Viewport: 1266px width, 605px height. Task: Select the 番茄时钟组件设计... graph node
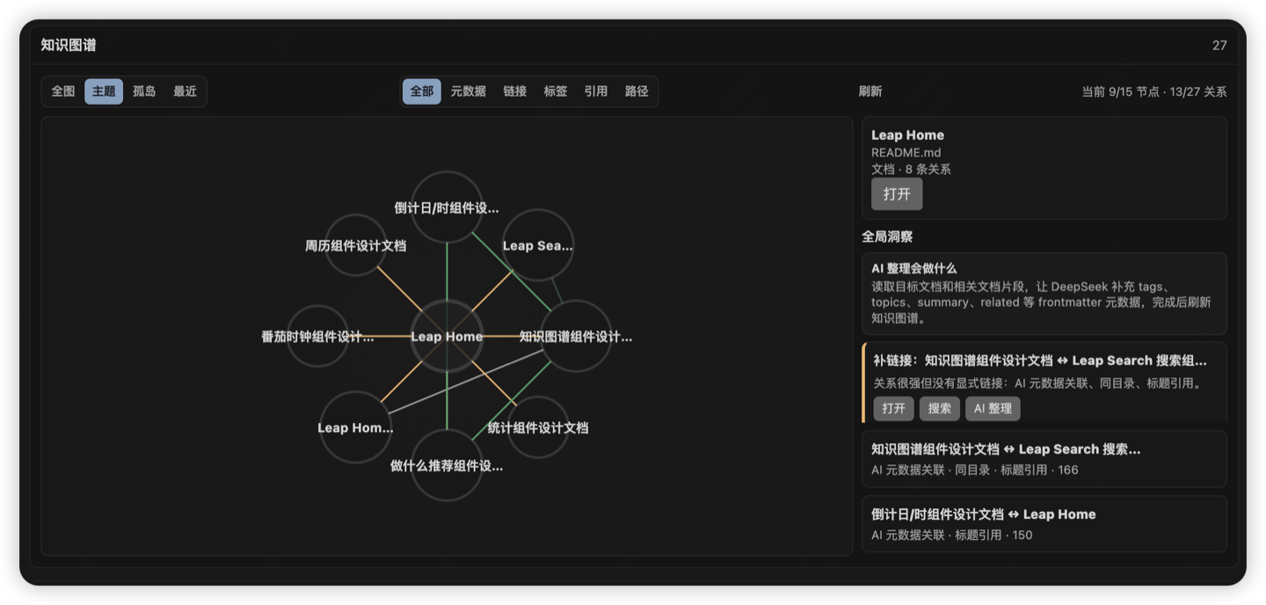point(317,337)
